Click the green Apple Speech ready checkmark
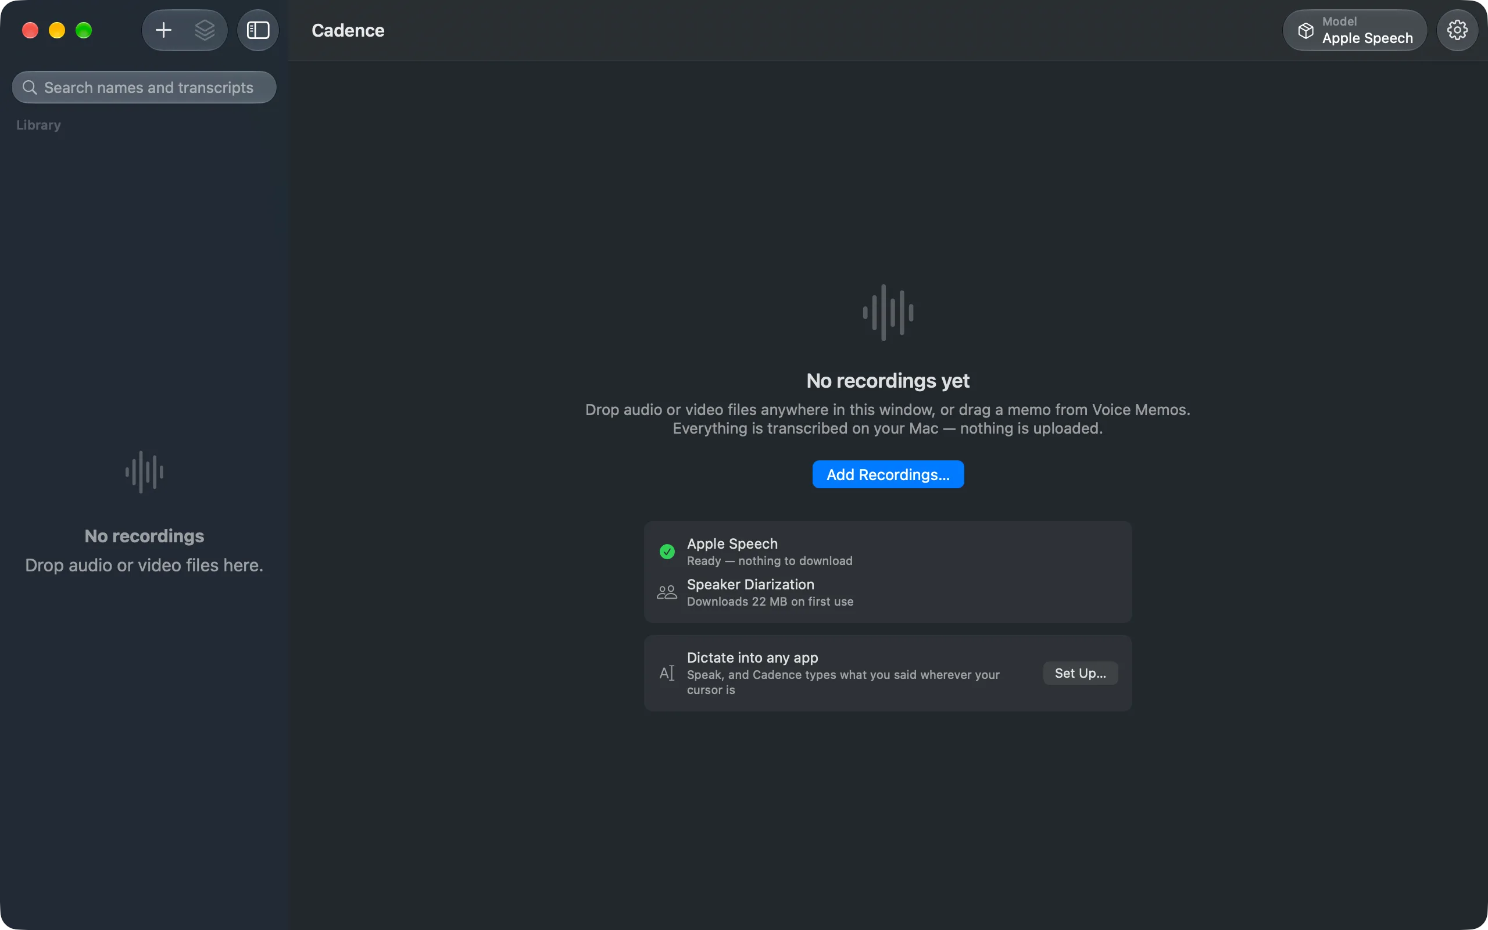 pos(667,552)
